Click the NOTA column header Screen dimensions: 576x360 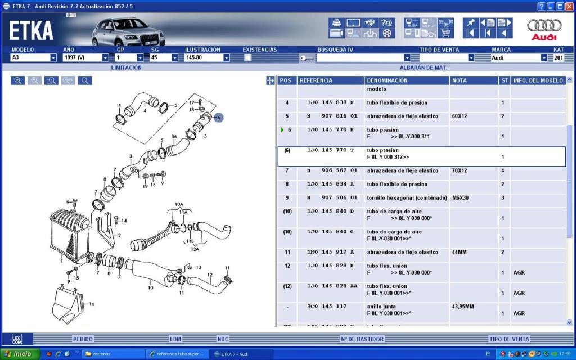point(474,80)
